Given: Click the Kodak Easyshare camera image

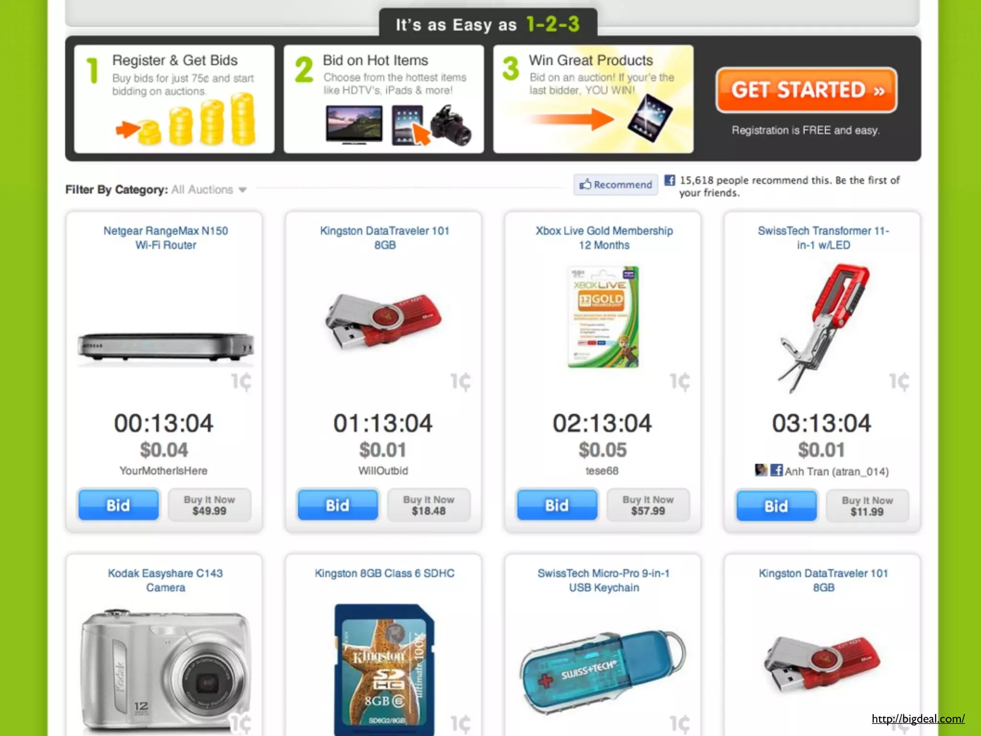Looking at the screenshot, I should coord(165,671).
